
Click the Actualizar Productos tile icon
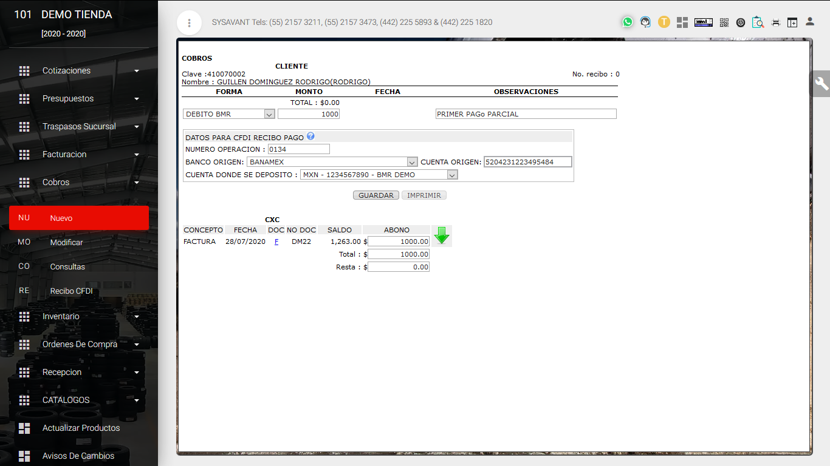click(x=24, y=428)
